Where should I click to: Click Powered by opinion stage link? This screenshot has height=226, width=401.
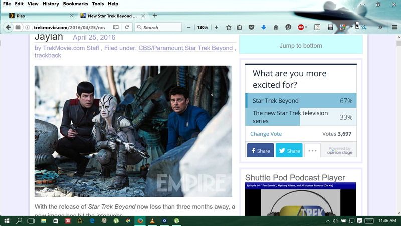340,151
